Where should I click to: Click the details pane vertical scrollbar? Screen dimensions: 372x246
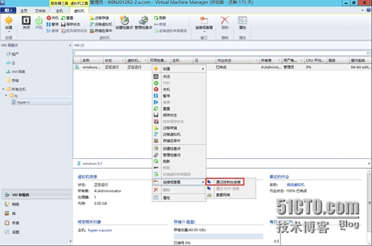(x=369, y=207)
